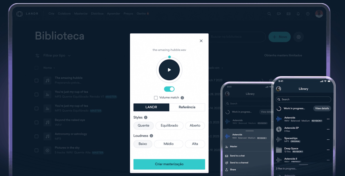Switch to the LANDR tab
The image size is (345, 176).
tap(151, 107)
